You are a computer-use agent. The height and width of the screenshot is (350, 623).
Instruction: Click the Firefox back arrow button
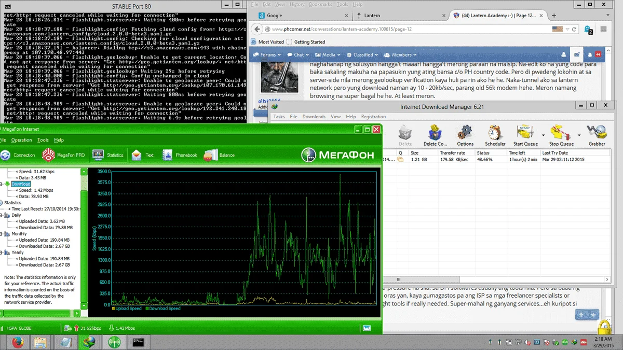point(258,29)
